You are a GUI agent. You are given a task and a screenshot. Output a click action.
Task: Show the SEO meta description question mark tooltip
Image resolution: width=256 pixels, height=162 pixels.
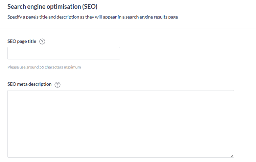[57, 85]
